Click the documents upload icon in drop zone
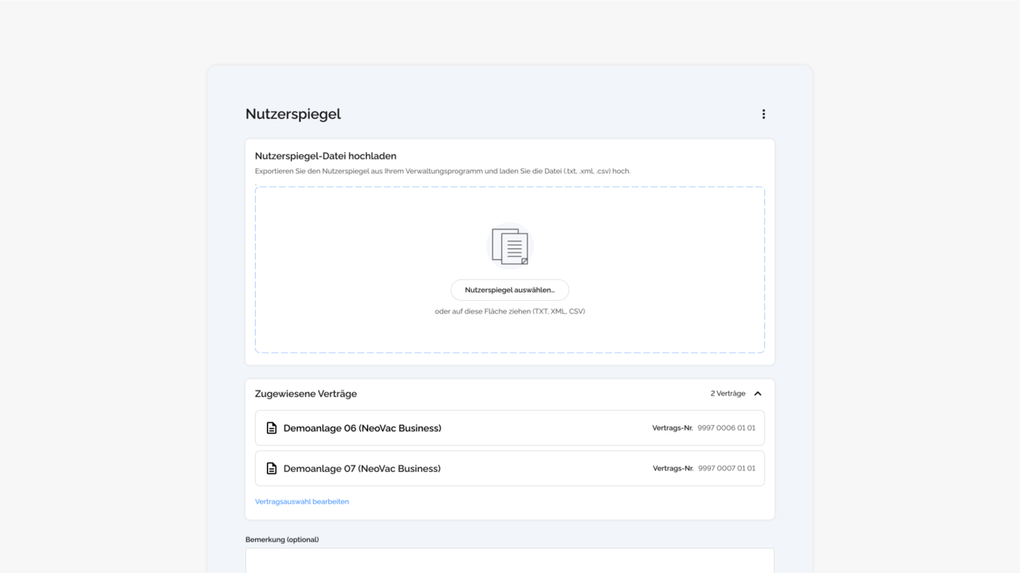Viewport: 1020px width, 573px height. [x=510, y=246]
